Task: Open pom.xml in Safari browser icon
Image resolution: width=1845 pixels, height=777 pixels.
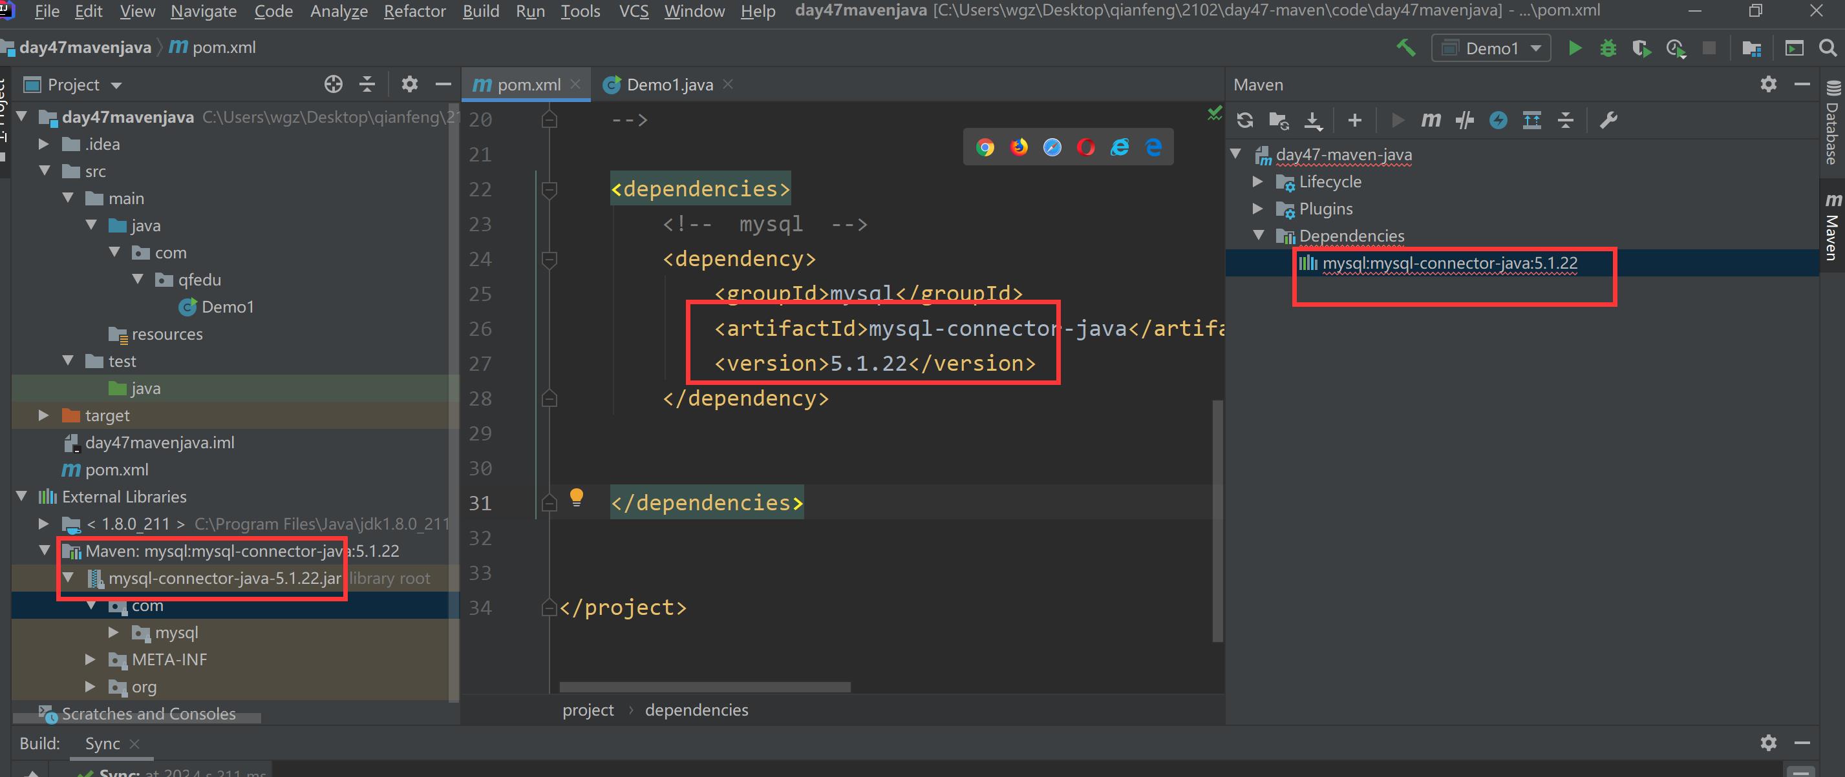Action: point(1052,147)
